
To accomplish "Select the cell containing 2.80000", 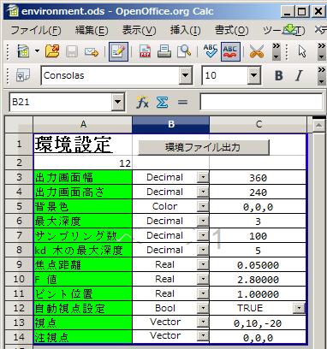I will 258,280.
